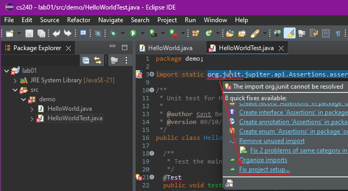348x191 pixels.
Task: Expand folded imports at line 3
Action: (152, 74)
